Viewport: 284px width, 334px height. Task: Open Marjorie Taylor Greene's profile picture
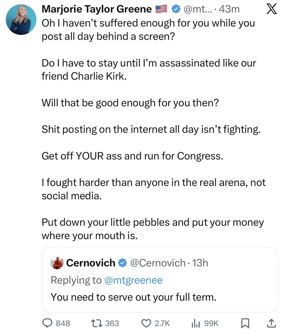pyautogui.click(x=21, y=20)
